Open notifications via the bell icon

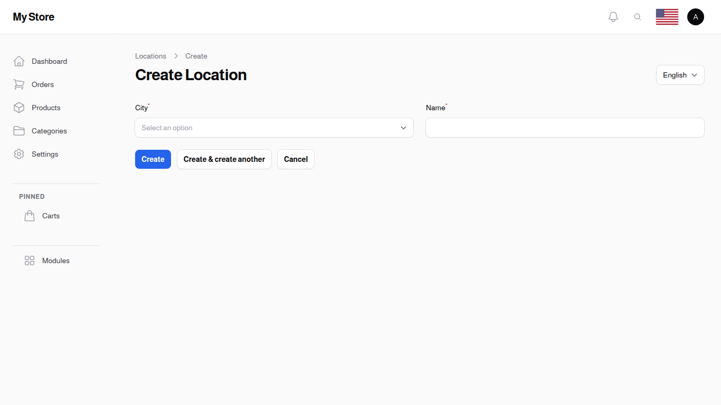pos(613,16)
